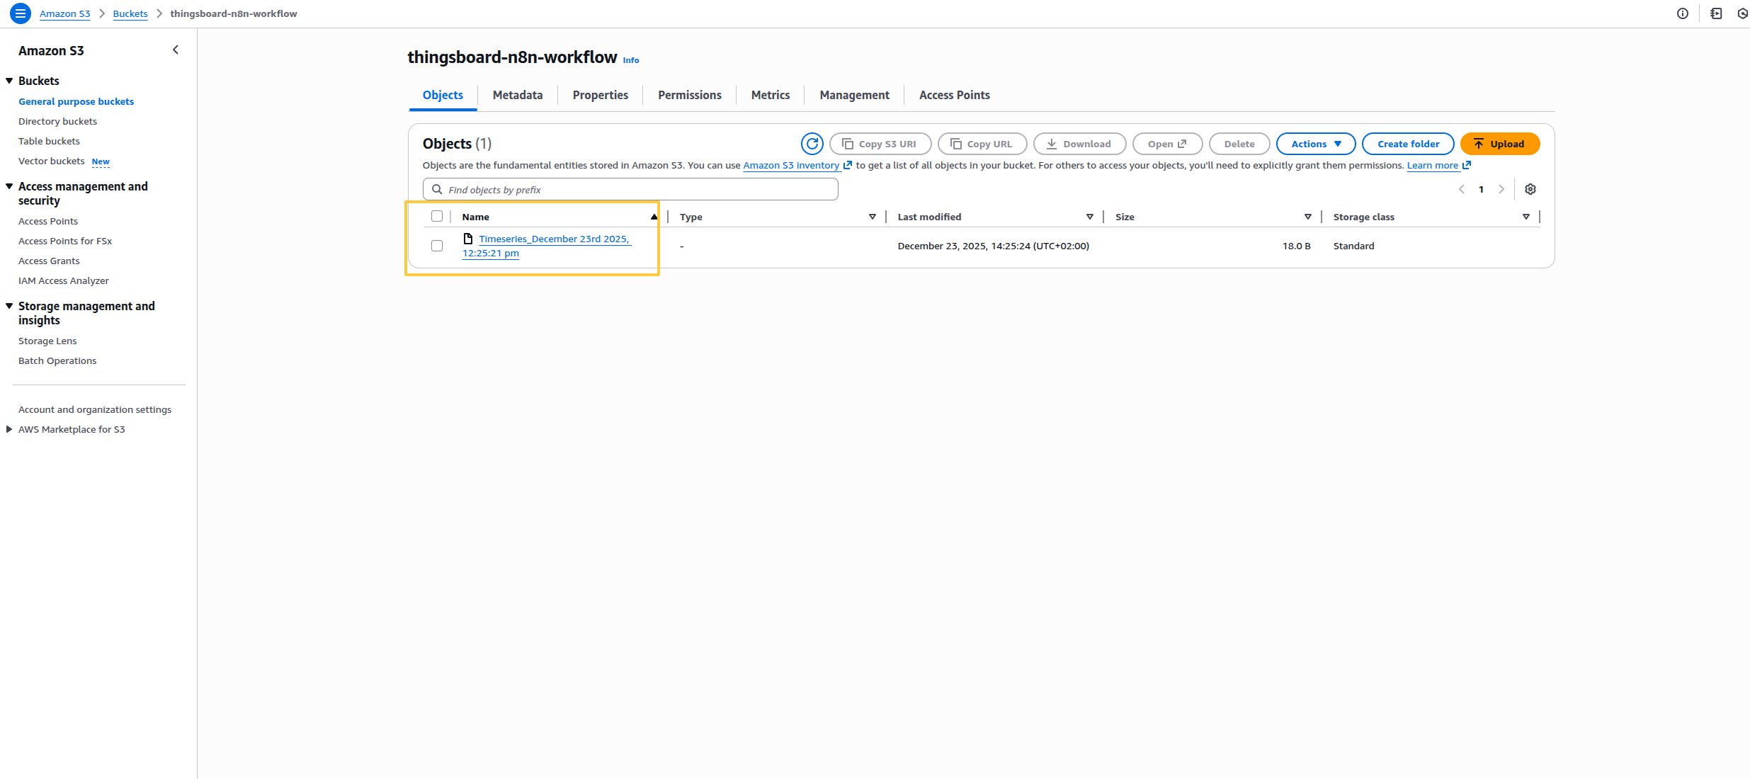Open the Actions dropdown menu
1750x779 pixels.
click(x=1315, y=144)
